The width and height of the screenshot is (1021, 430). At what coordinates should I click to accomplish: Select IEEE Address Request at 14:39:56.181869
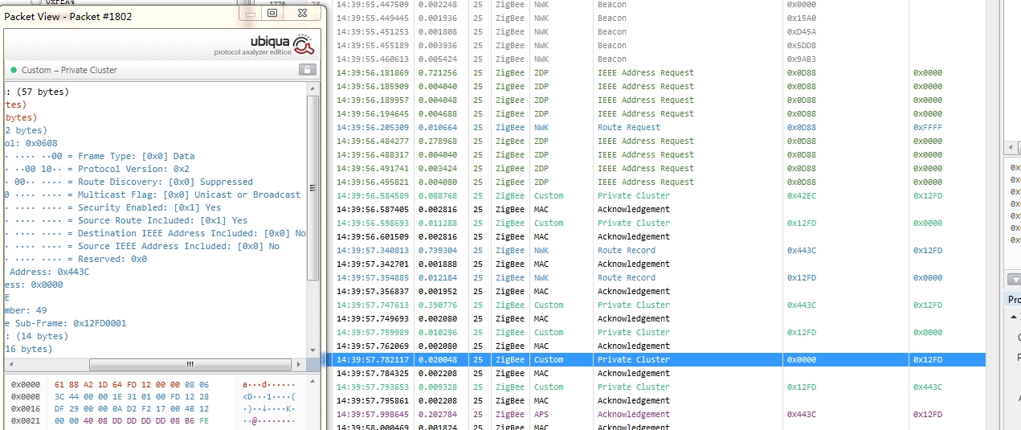[660, 72]
